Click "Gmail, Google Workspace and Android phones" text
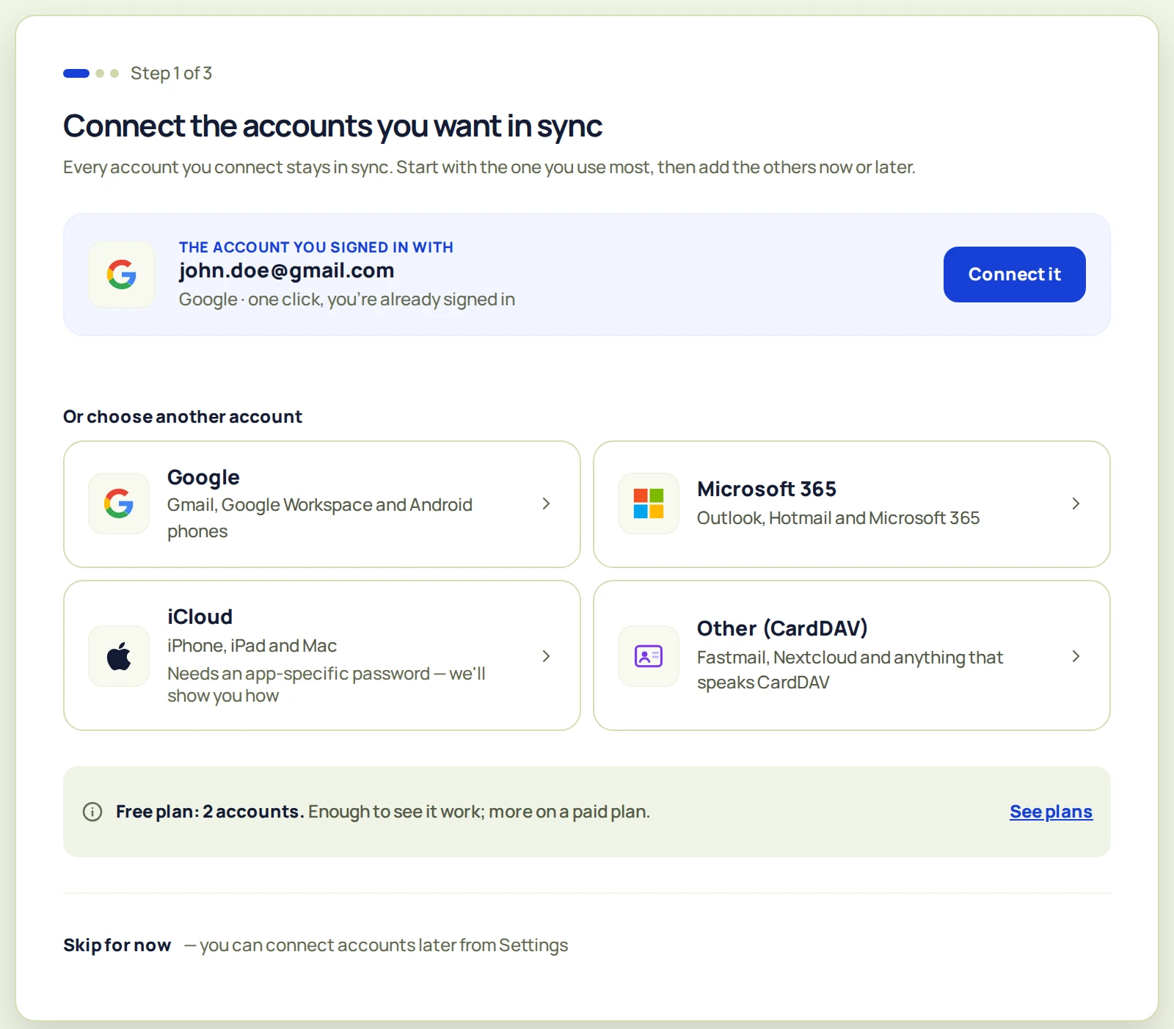Viewport: 1174px width, 1029px height. (320, 518)
